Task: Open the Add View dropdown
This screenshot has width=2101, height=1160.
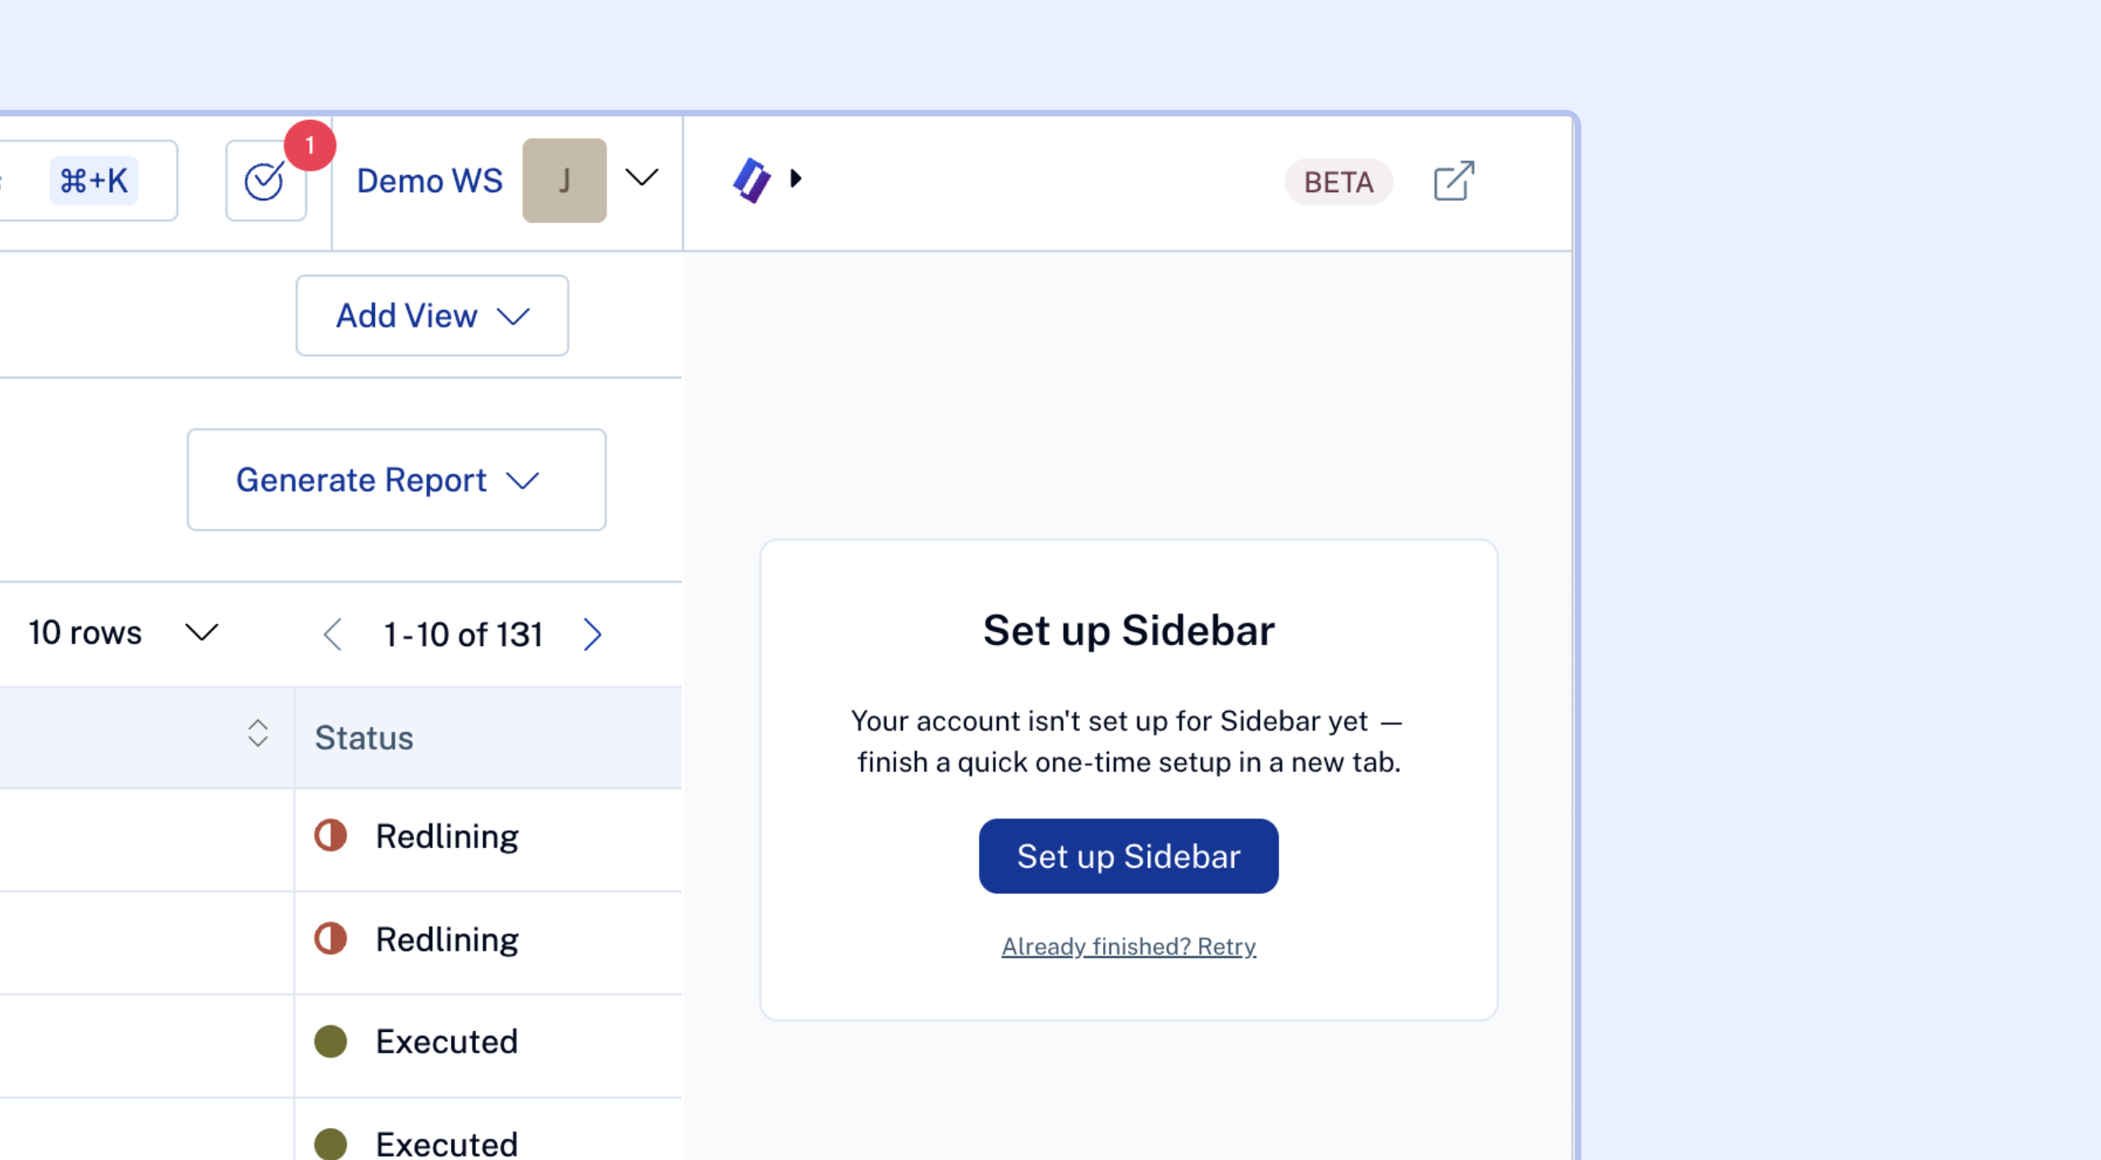Action: click(x=433, y=315)
